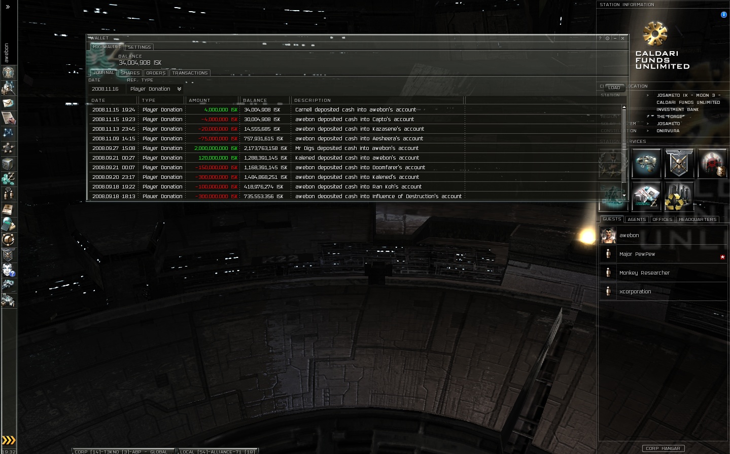Click the Load button

614,88
